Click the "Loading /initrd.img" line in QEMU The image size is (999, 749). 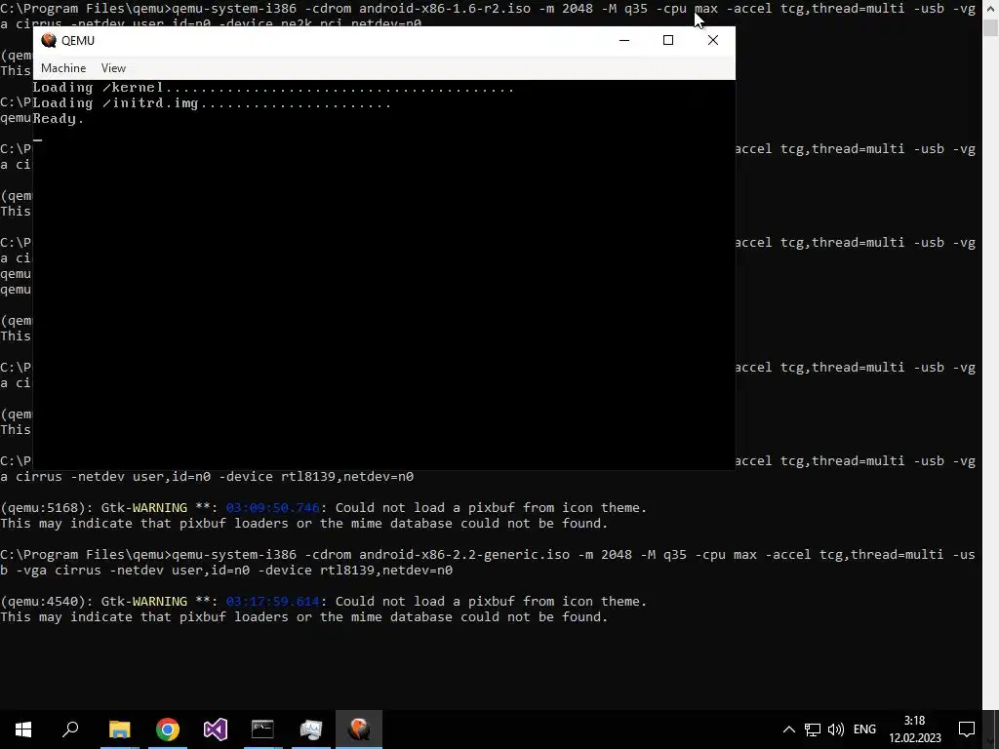point(212,103)
